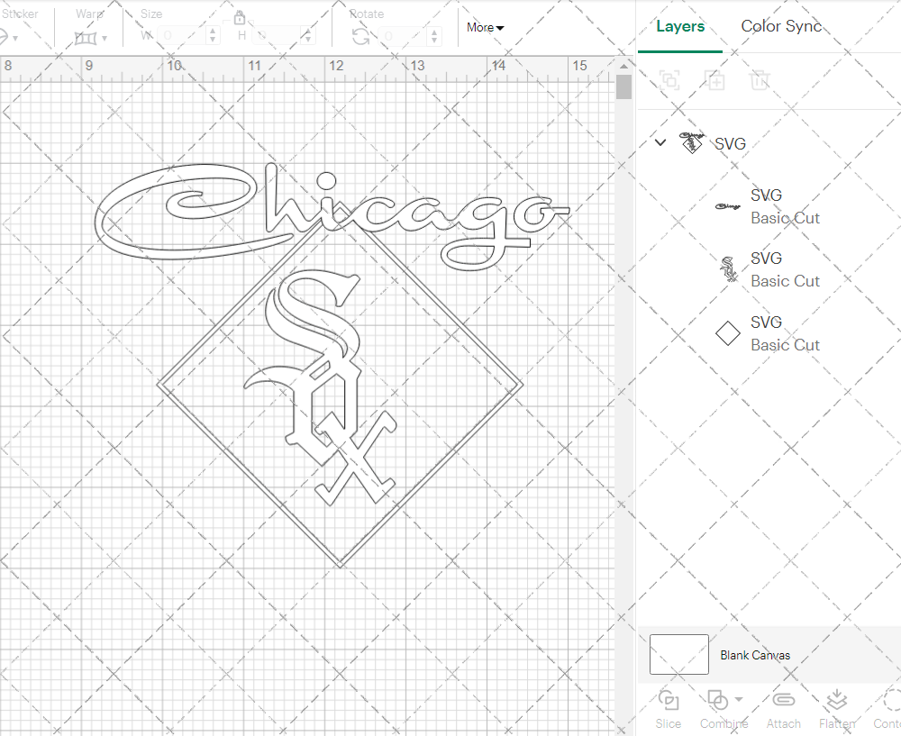The image size is (901, 736).
Task: Switch to the Layers tab
Action: 679,26
